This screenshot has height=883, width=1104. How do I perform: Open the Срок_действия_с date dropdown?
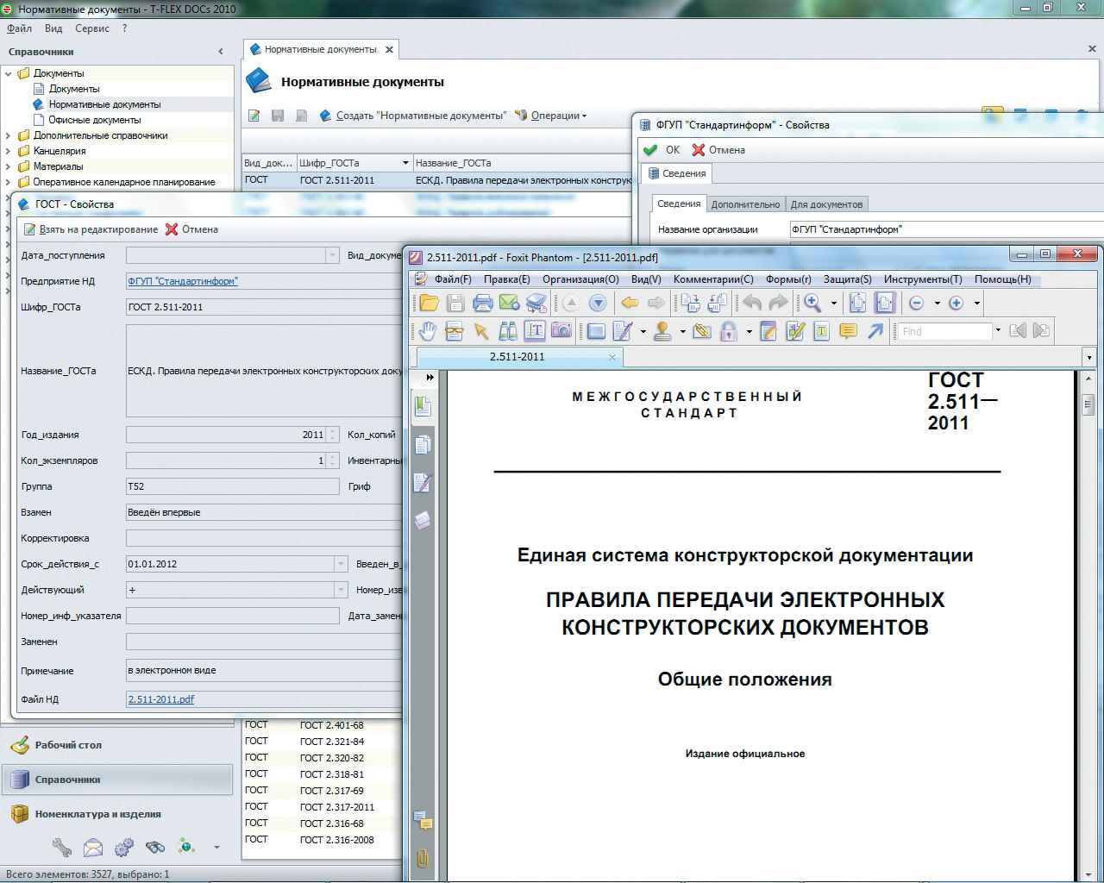339,564
